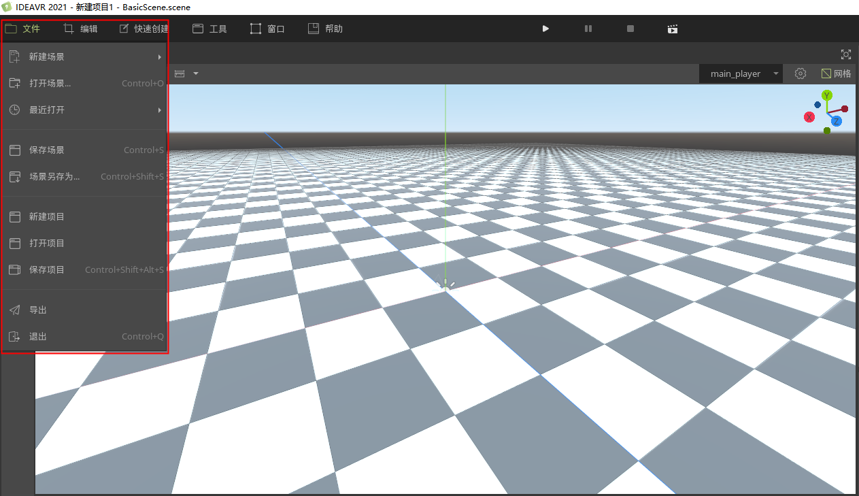Click the 保存场景 window icon
The image size is (859, 496).
click(15, 150)
